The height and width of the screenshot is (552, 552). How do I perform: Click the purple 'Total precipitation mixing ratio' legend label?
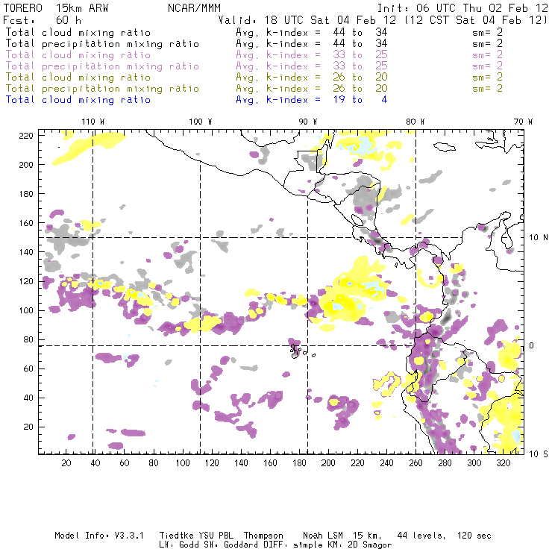[102, 66]
